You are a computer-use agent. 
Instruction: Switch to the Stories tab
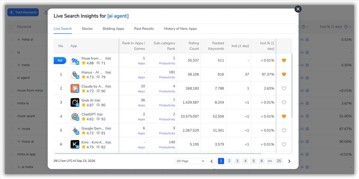pos(87,29)
